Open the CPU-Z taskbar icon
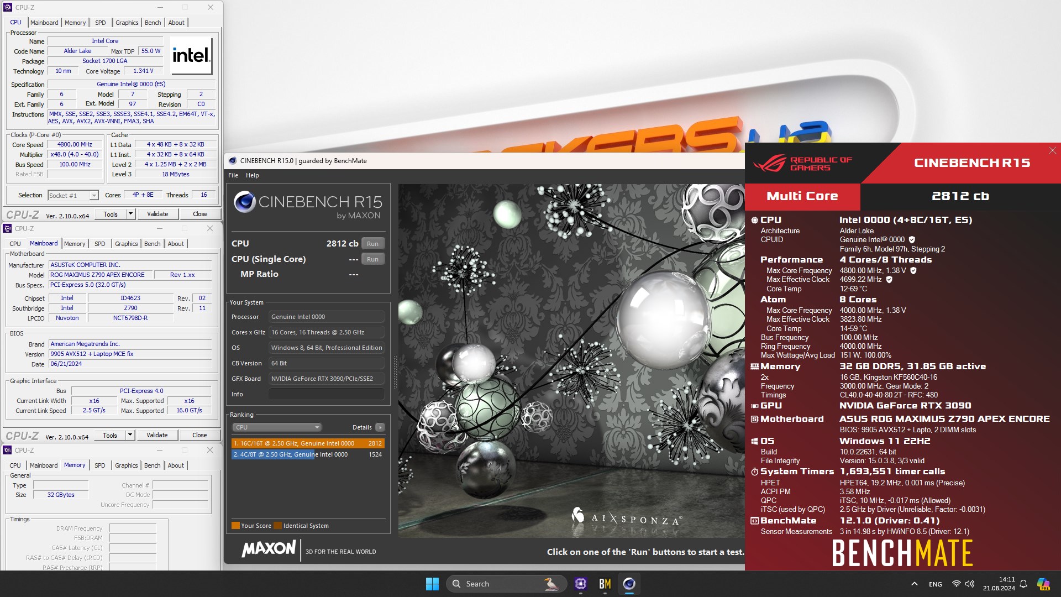 point(580,584)
